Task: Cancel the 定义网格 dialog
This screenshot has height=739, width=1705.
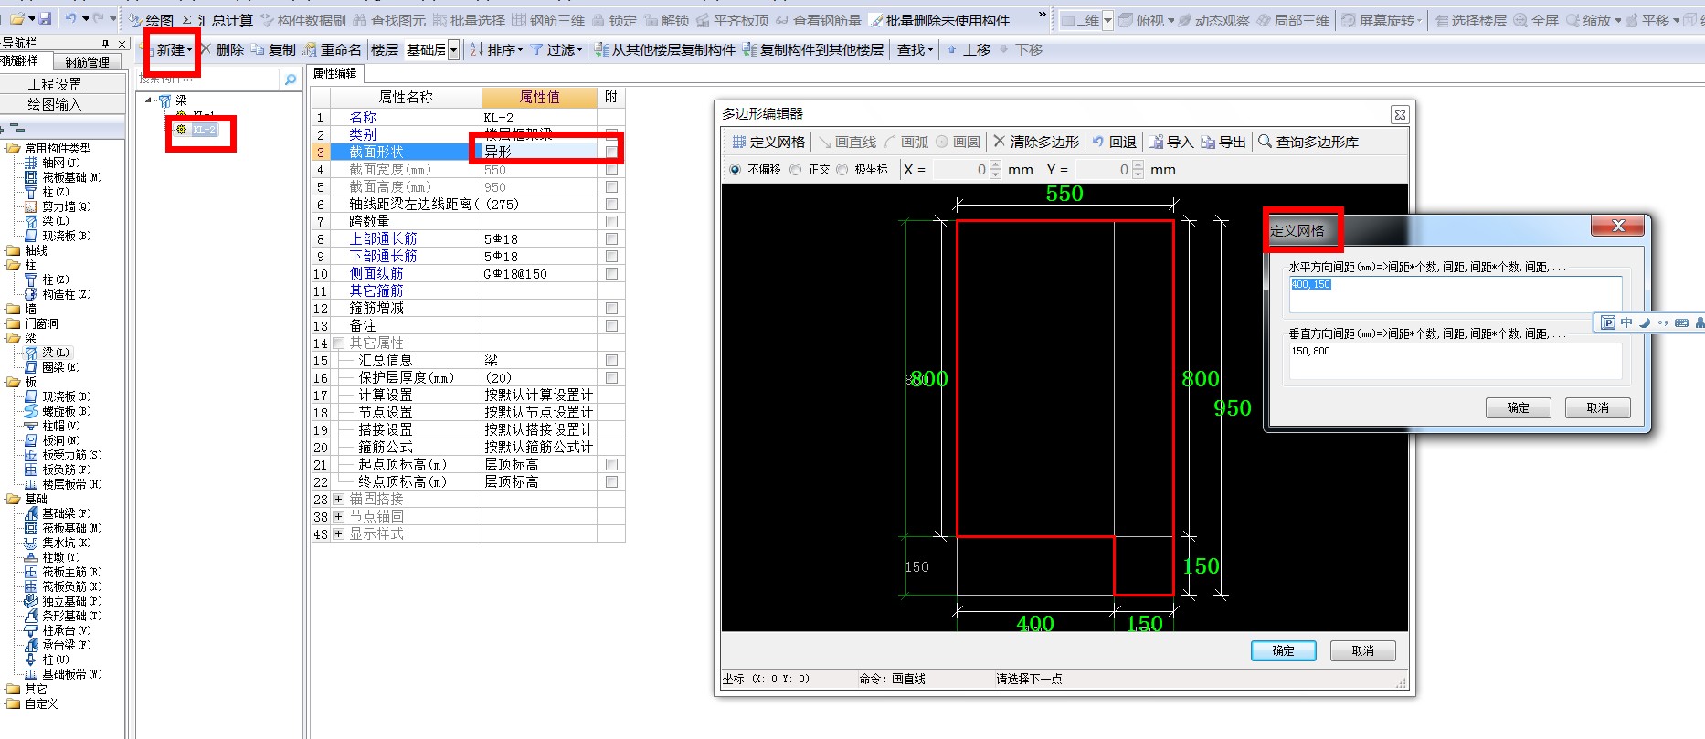Action: point(1597,407)
